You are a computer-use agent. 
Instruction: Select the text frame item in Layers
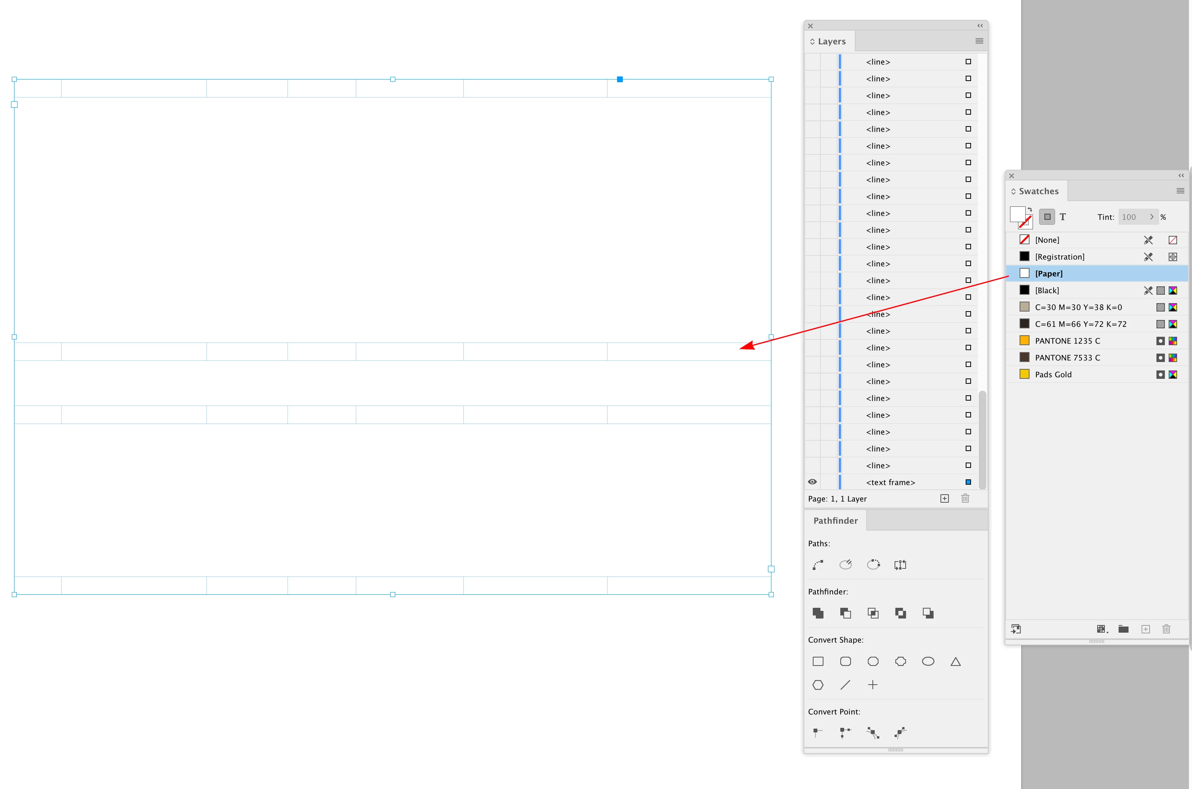pos(890,482)
